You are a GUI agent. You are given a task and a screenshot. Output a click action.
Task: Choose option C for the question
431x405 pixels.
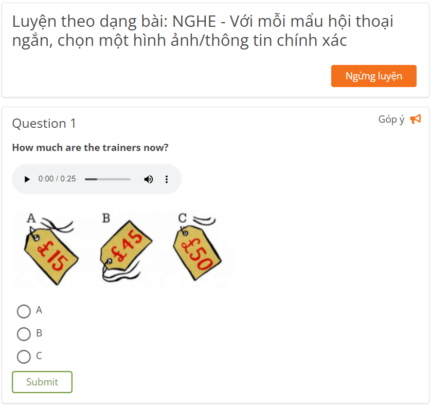click(x=24, y=356)
